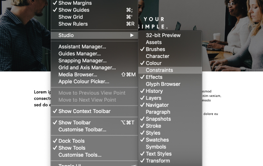Screen dimensions: 263x166
Task: Open Customise Toolbar dialog
Action: (x=94, y=130)
